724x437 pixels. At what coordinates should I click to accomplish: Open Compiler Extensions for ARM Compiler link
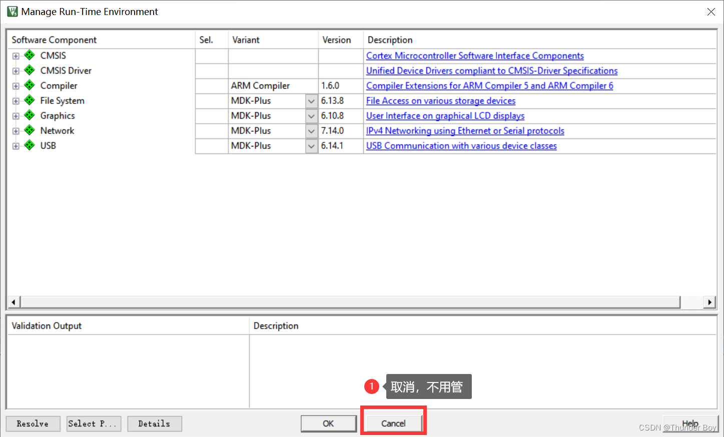pos(490,85)
